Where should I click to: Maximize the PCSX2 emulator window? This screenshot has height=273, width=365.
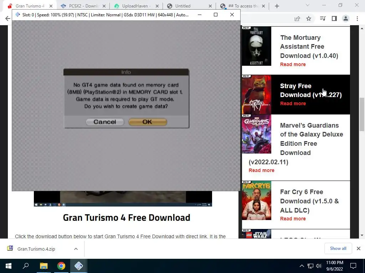[216, 15]
